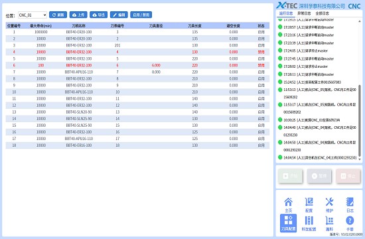This screenshot has height=239, width=365.
Task: Click the log panel scroll-up arrow
Action: click(x=360, y=21)
